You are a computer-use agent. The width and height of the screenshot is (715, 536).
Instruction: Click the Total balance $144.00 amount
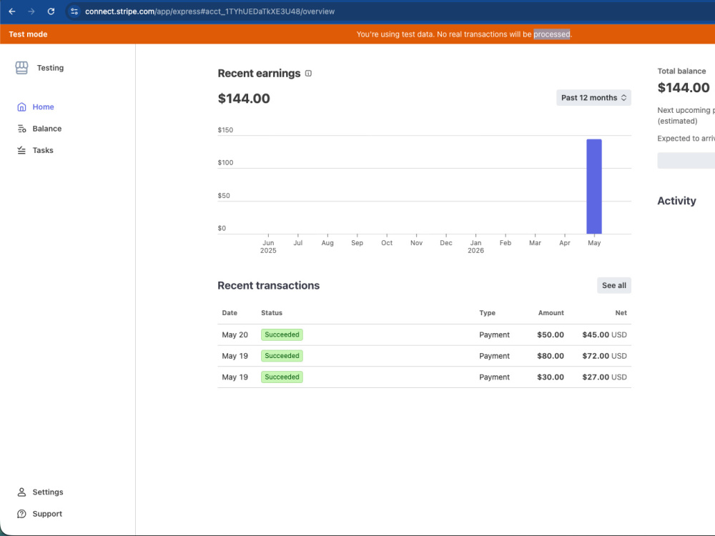tap(683, 87)
